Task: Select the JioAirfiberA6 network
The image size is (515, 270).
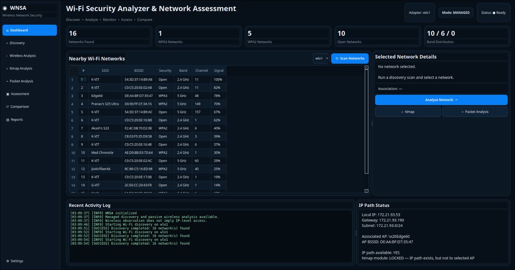Action: pos(152,169)
